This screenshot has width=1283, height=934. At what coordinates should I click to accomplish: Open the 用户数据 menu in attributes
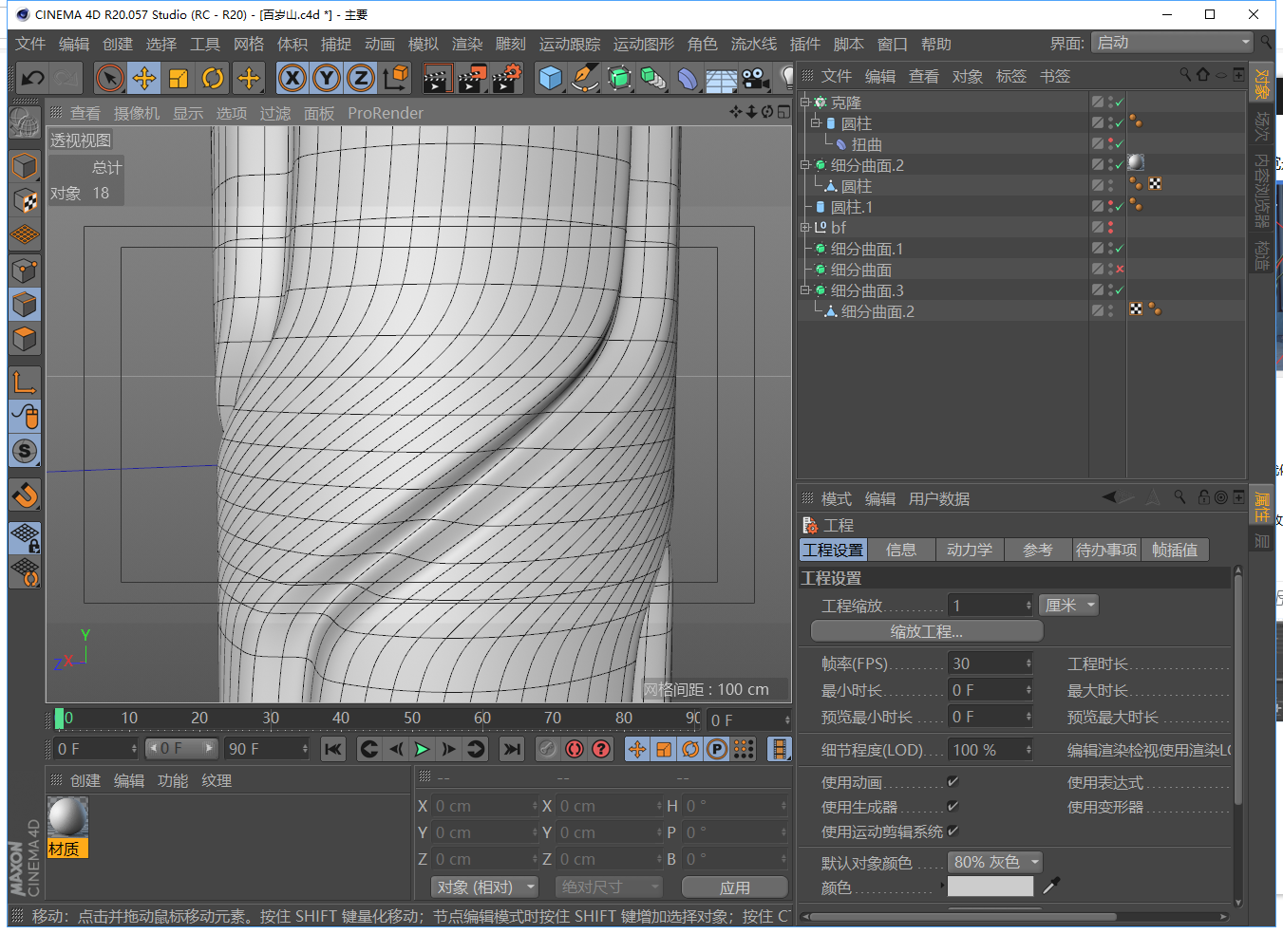click(x=939, y=498)
